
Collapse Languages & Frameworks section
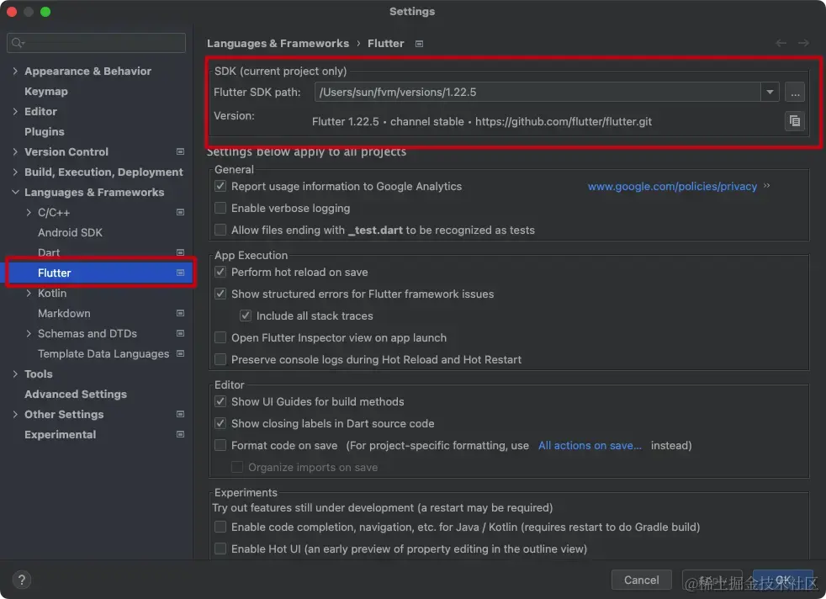click(15, 193)
